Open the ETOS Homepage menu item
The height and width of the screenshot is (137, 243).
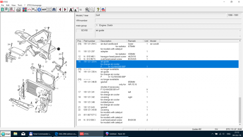34,5
